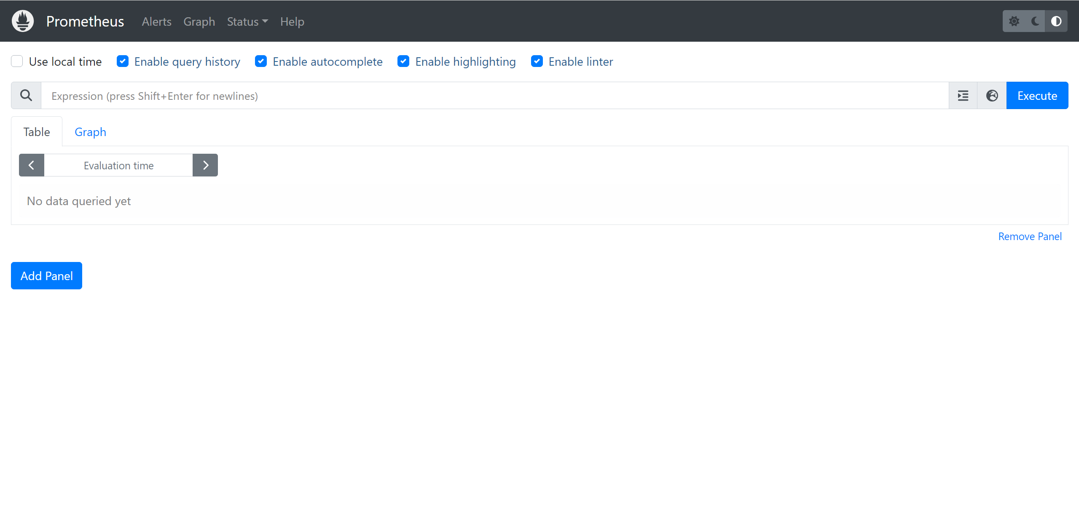The height and width of the screenshot is (513, 1079).
Task: Toggle the Use local time checkbox
Action: pyautogui.click(x=17, y=61)
